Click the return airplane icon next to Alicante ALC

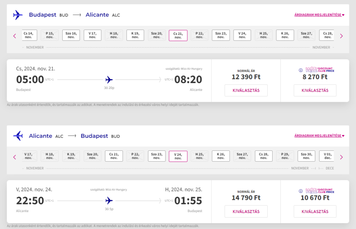point(18,136)
